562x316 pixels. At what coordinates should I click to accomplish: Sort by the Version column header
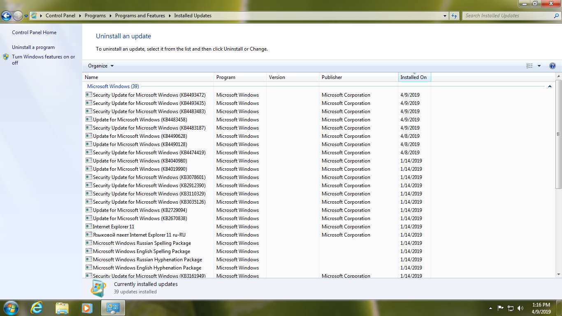click(293, 77)
